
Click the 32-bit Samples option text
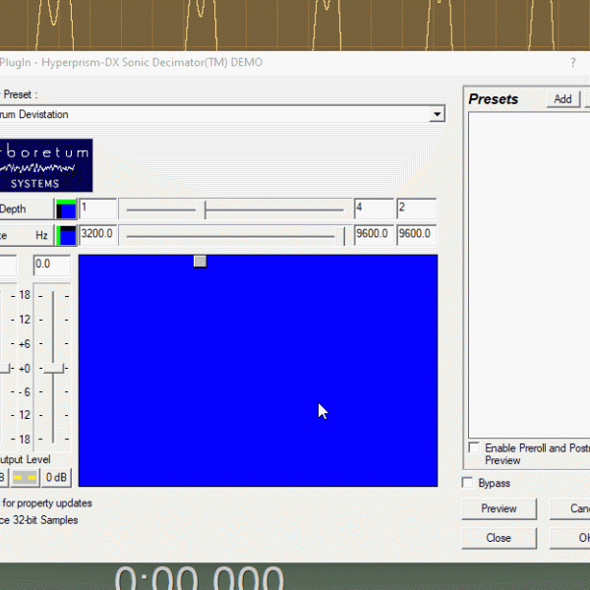click(x=38, y=520)
